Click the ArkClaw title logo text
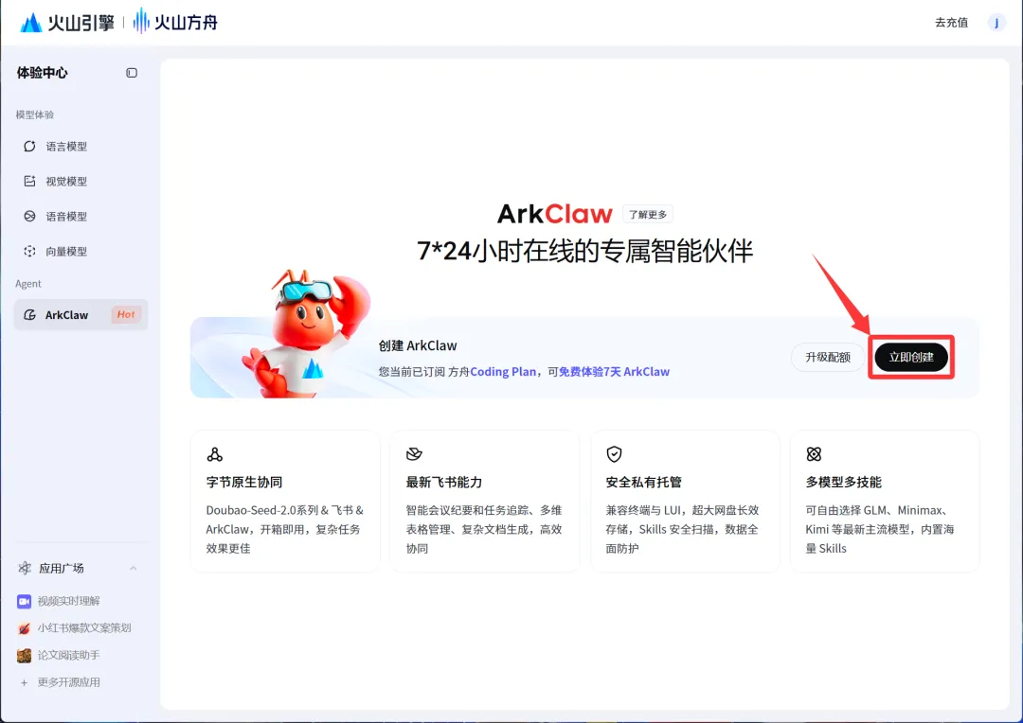 (x=554, y=214)
